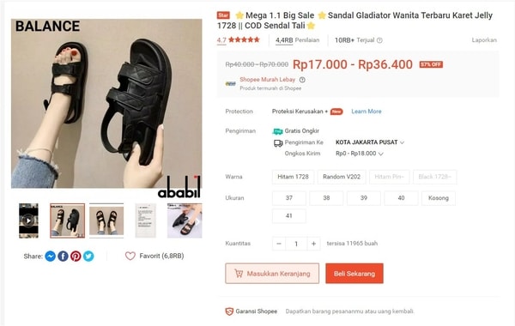Open the Learn More protection link
Image resolution: width=515 pixels, height=326 pixels.
(x=367, y=112)
